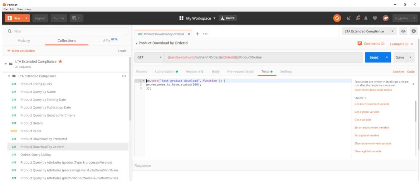Insert Get an environment variable snippet
This screenshot has height=182, width=420.
point(372,104)
